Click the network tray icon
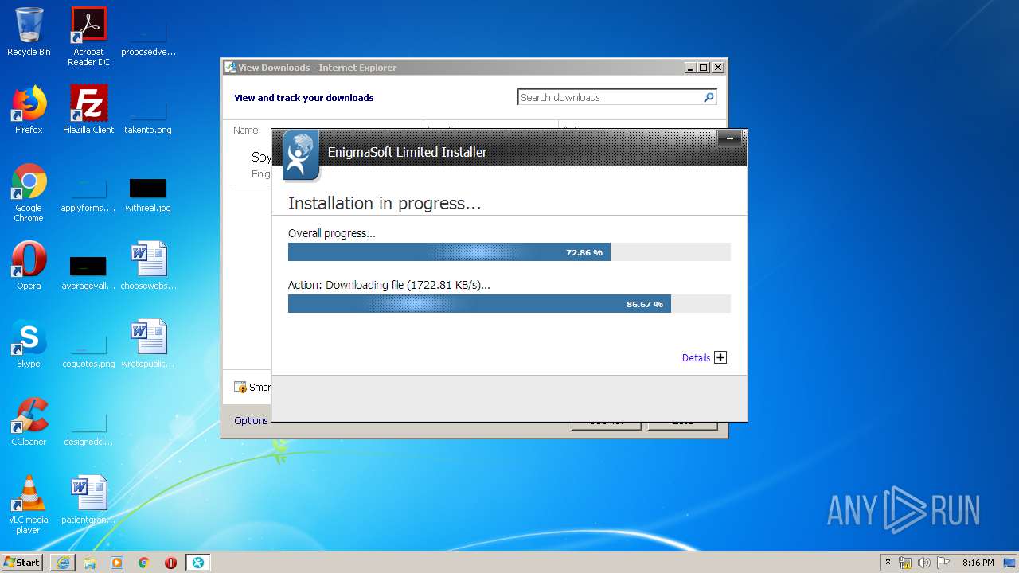 (905, 563)
